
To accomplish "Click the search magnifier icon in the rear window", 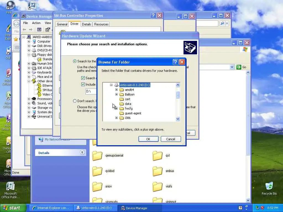I will [x=222, y=23].
